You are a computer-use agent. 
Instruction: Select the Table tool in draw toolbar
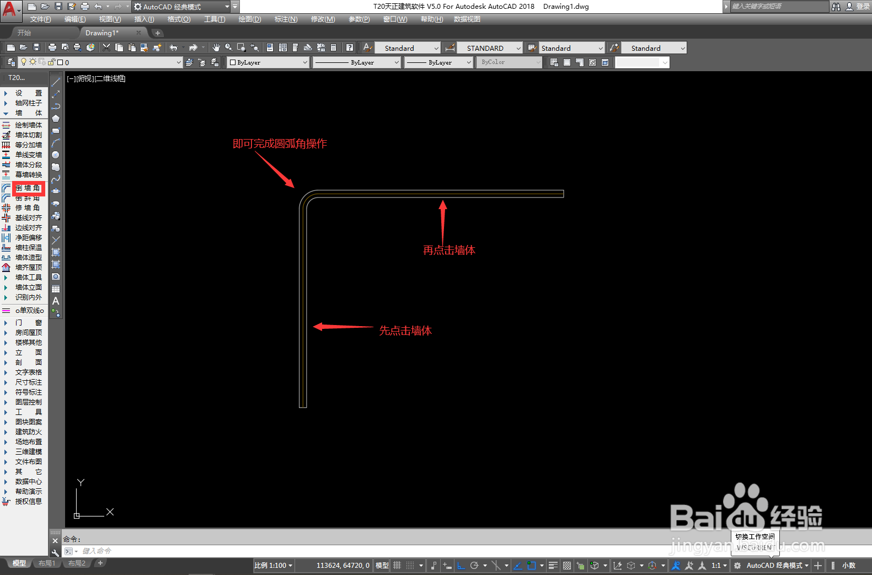[x=56, y=289]
